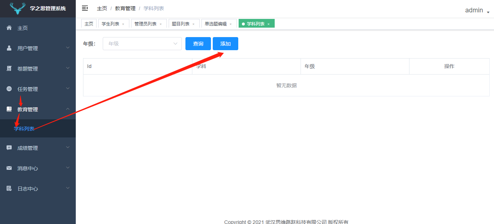Close the 管理员列表 tab
Image resolution: width=494 pixels, height=224 pixels.
click(161, 24)
